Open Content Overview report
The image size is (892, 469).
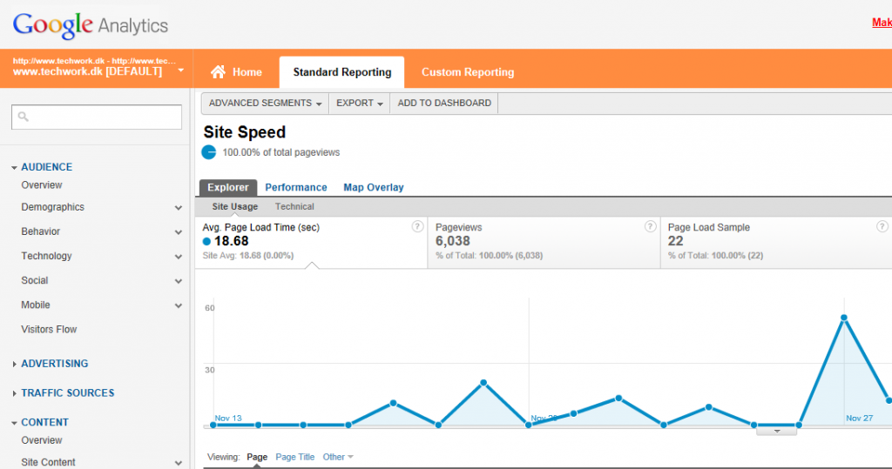click(x=42, y=440)
